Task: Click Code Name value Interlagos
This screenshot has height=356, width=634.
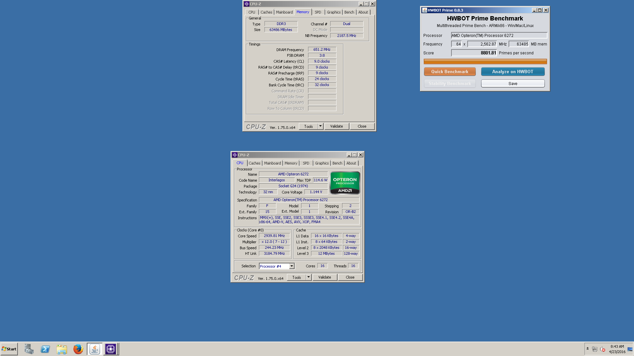Action: (x=277, y=180)
